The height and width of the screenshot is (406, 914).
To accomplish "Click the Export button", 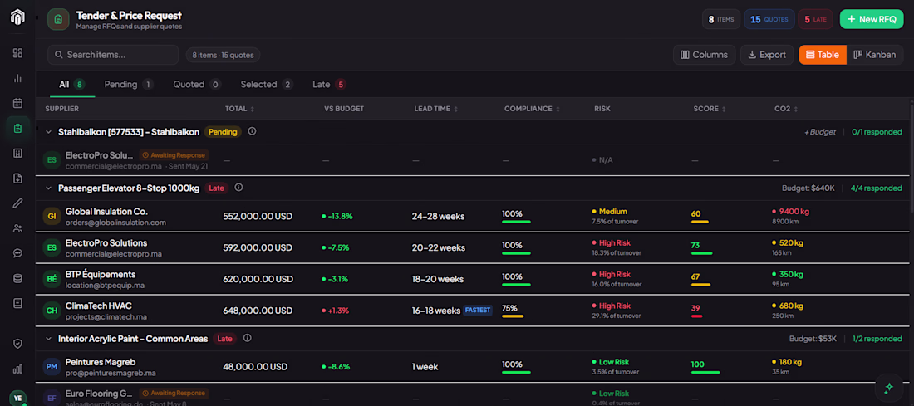I will (x=767, y=55).
